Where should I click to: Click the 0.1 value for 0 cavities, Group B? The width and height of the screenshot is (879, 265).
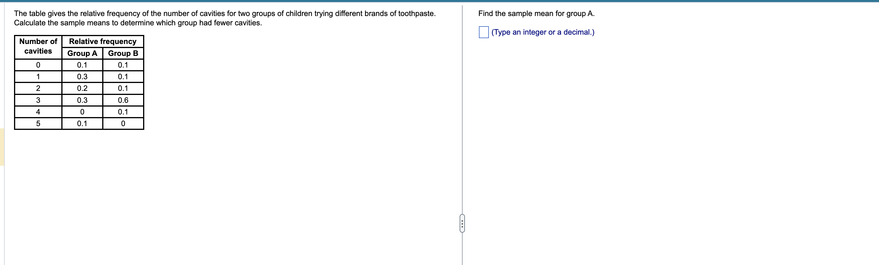tap(123, 65)
